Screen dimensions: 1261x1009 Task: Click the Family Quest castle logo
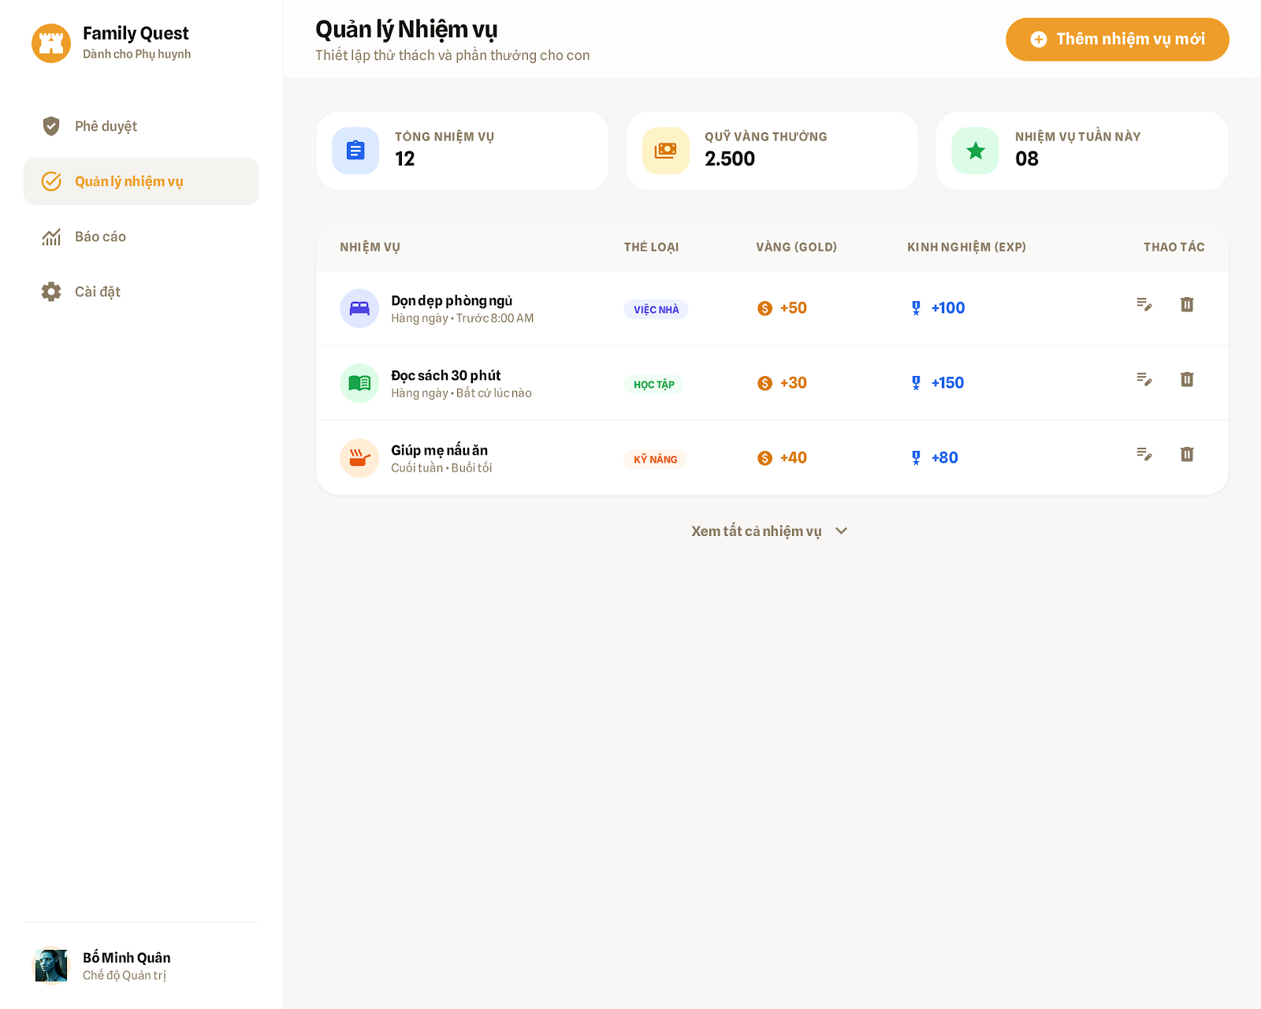pyautogui.click(x=52, y=43)
